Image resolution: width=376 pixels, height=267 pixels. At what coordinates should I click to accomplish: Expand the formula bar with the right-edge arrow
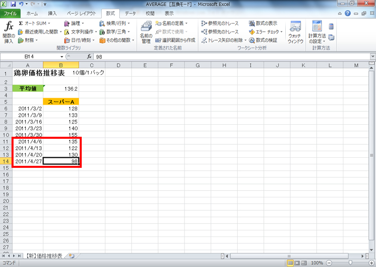pyautogui.click(x=372, y=57)
